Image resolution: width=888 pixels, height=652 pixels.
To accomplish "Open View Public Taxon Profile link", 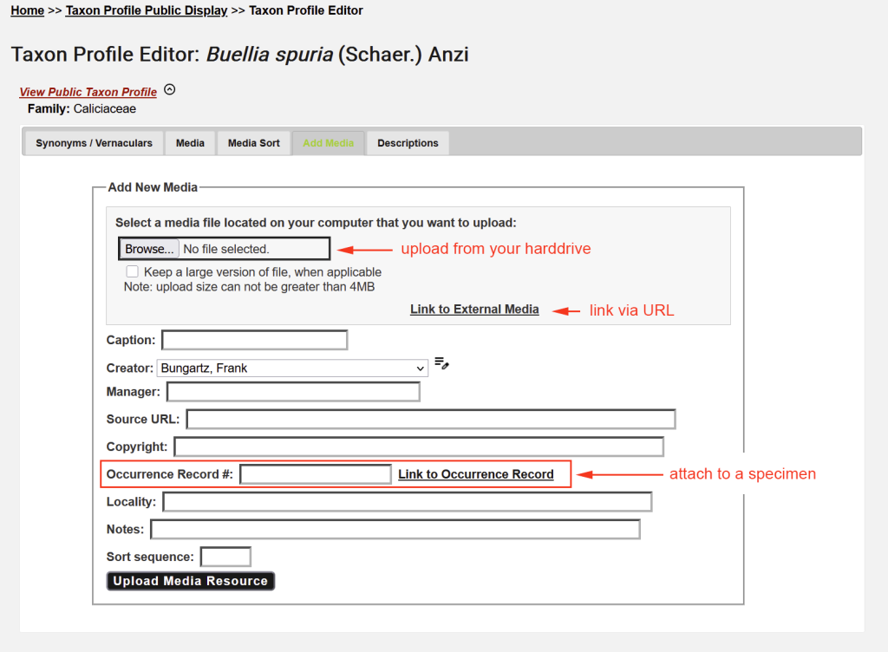I will click(88, 92).
